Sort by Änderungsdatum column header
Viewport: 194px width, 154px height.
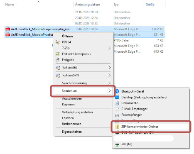(87, 5)
